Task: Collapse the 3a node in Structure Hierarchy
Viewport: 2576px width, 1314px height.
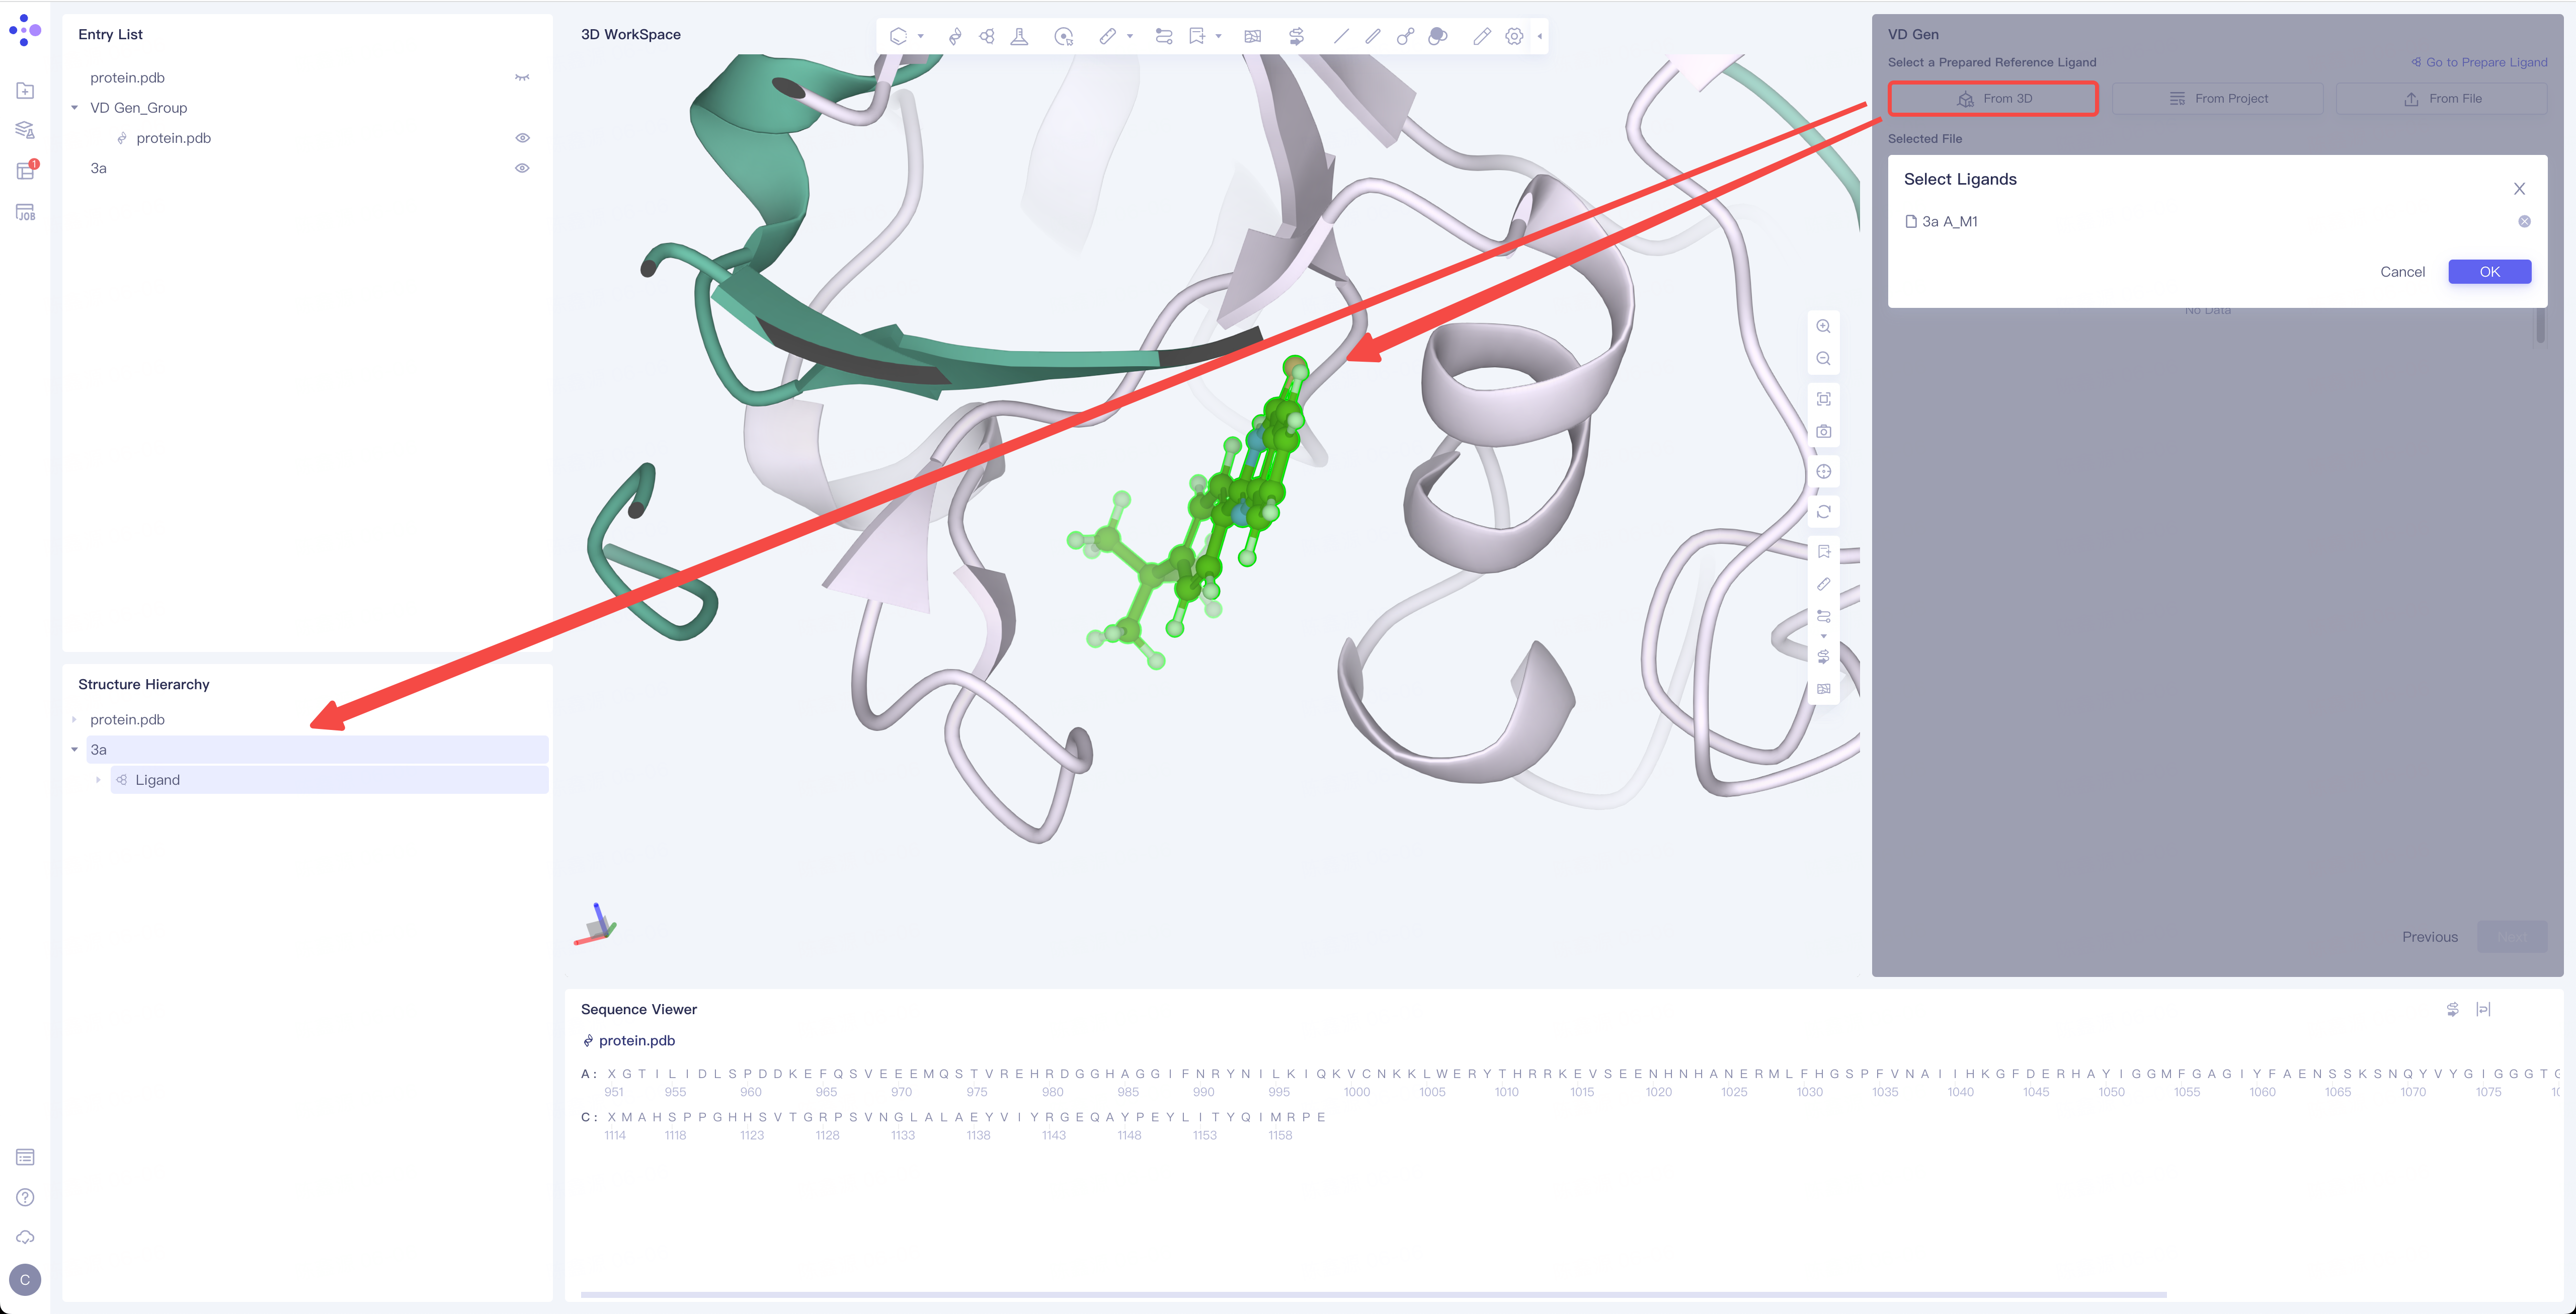Action: [x=74, y=749]
